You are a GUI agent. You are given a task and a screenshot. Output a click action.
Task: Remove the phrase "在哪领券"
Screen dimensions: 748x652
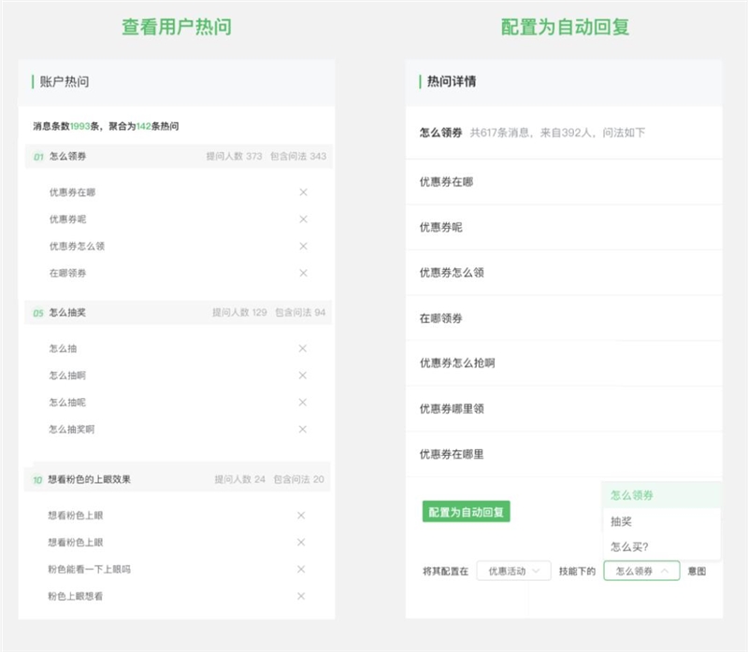(301, 274)
